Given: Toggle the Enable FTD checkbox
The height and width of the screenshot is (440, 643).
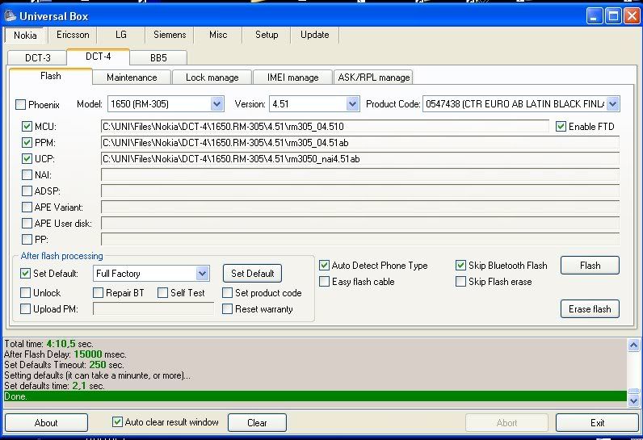Looking at the screenshot, I should pyautogui.click(x=561, y=126).
